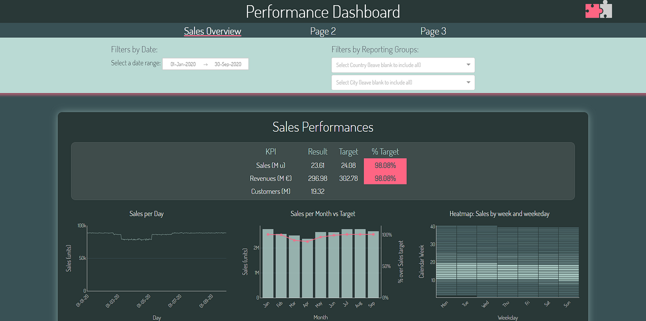The height and width of the screenshot is (321, 646).
Task: Click the caret icon on the Country dropdown
Action: tap(468, 65)
